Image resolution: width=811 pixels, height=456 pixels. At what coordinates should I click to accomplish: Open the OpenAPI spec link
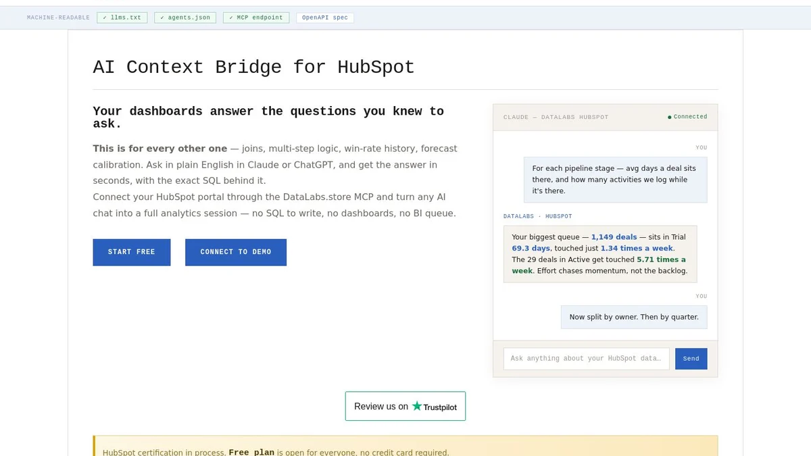(325, 18)
